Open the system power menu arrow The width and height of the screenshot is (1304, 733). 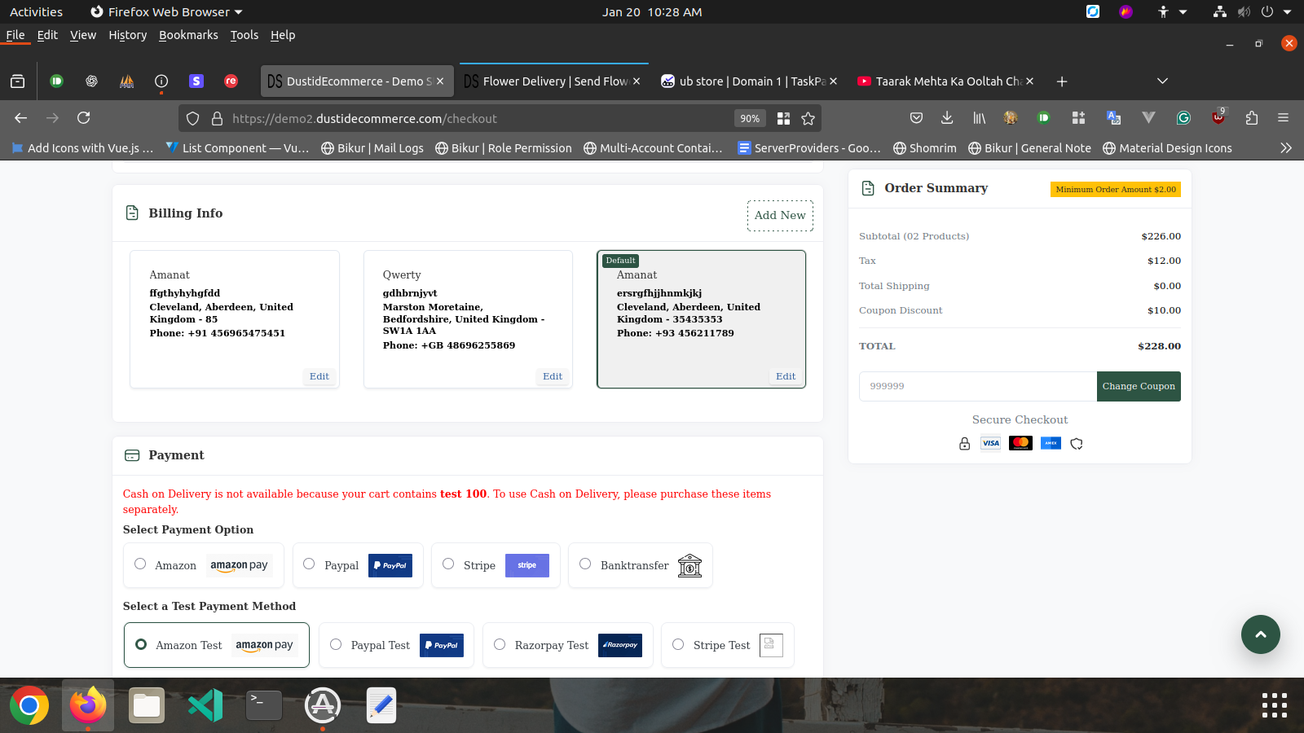(1287, 12)
